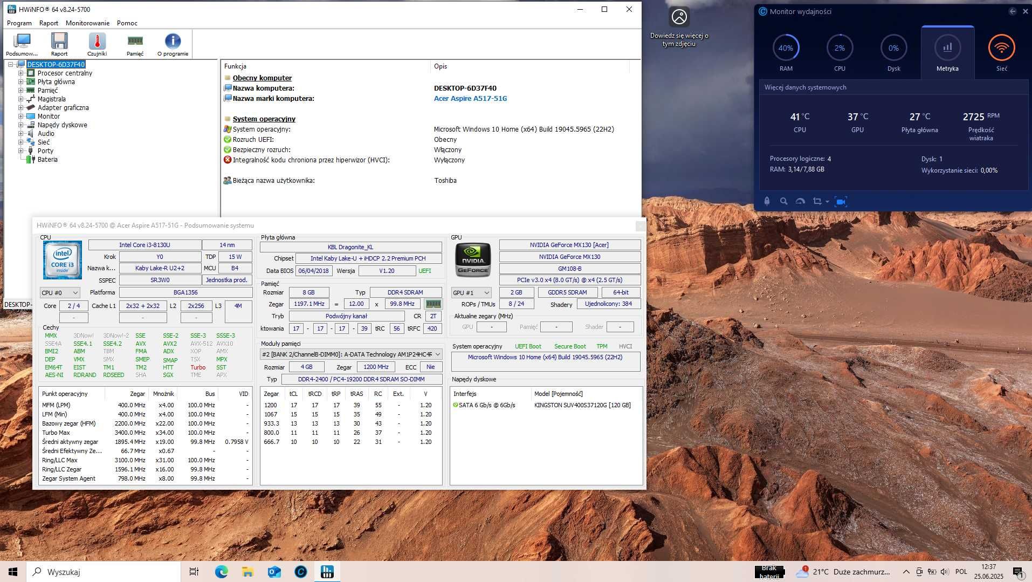The width and height of the screenshot is (1032, 582).
Task: Expand the Adapter graficzna tree node
Action: [x=21, y=107]
